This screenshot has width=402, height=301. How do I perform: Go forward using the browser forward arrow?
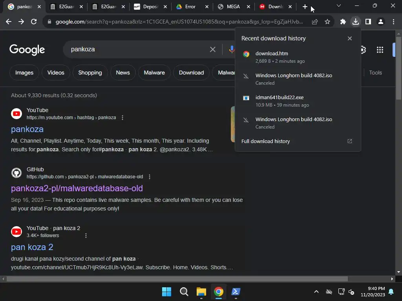[x=21, y=22]
